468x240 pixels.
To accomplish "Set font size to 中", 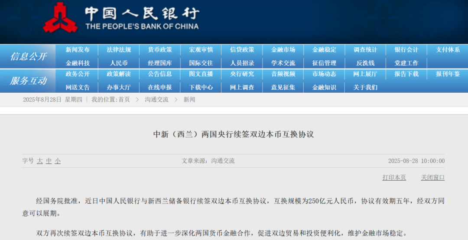I will pyautogui.click(x=49, y=161).
